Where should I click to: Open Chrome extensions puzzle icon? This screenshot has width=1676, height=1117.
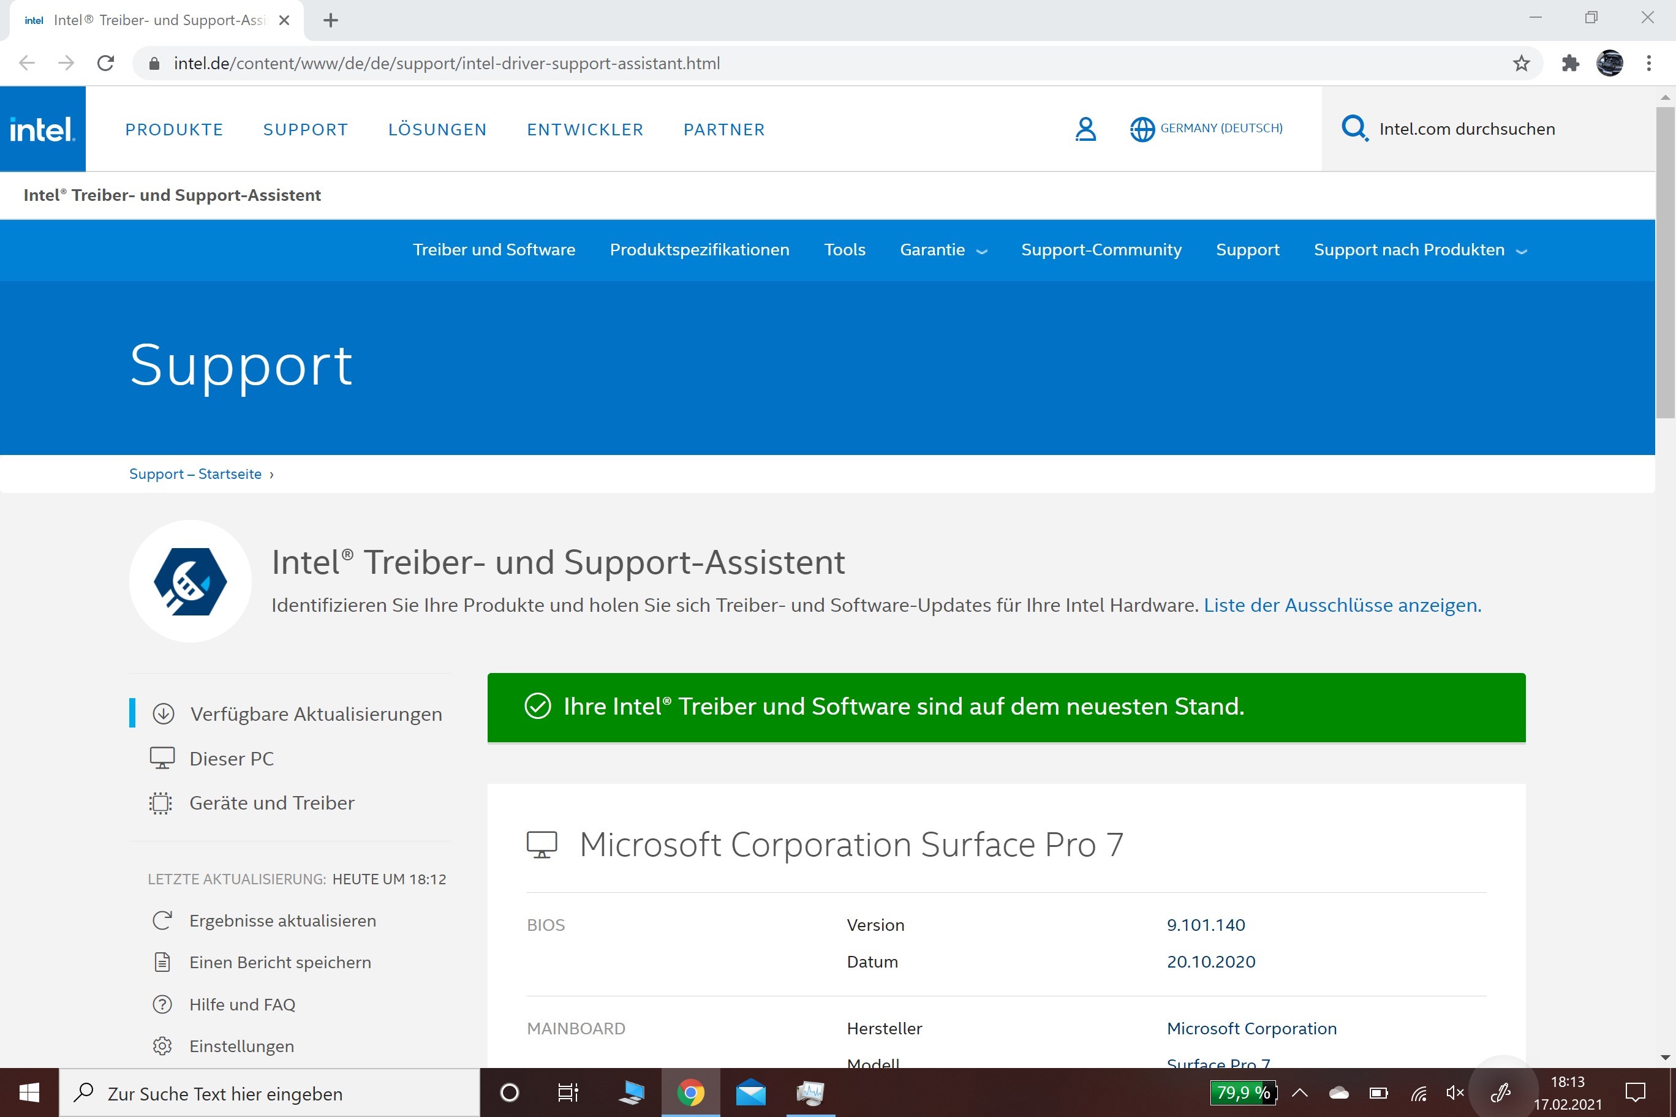(x=1570, y=64)
